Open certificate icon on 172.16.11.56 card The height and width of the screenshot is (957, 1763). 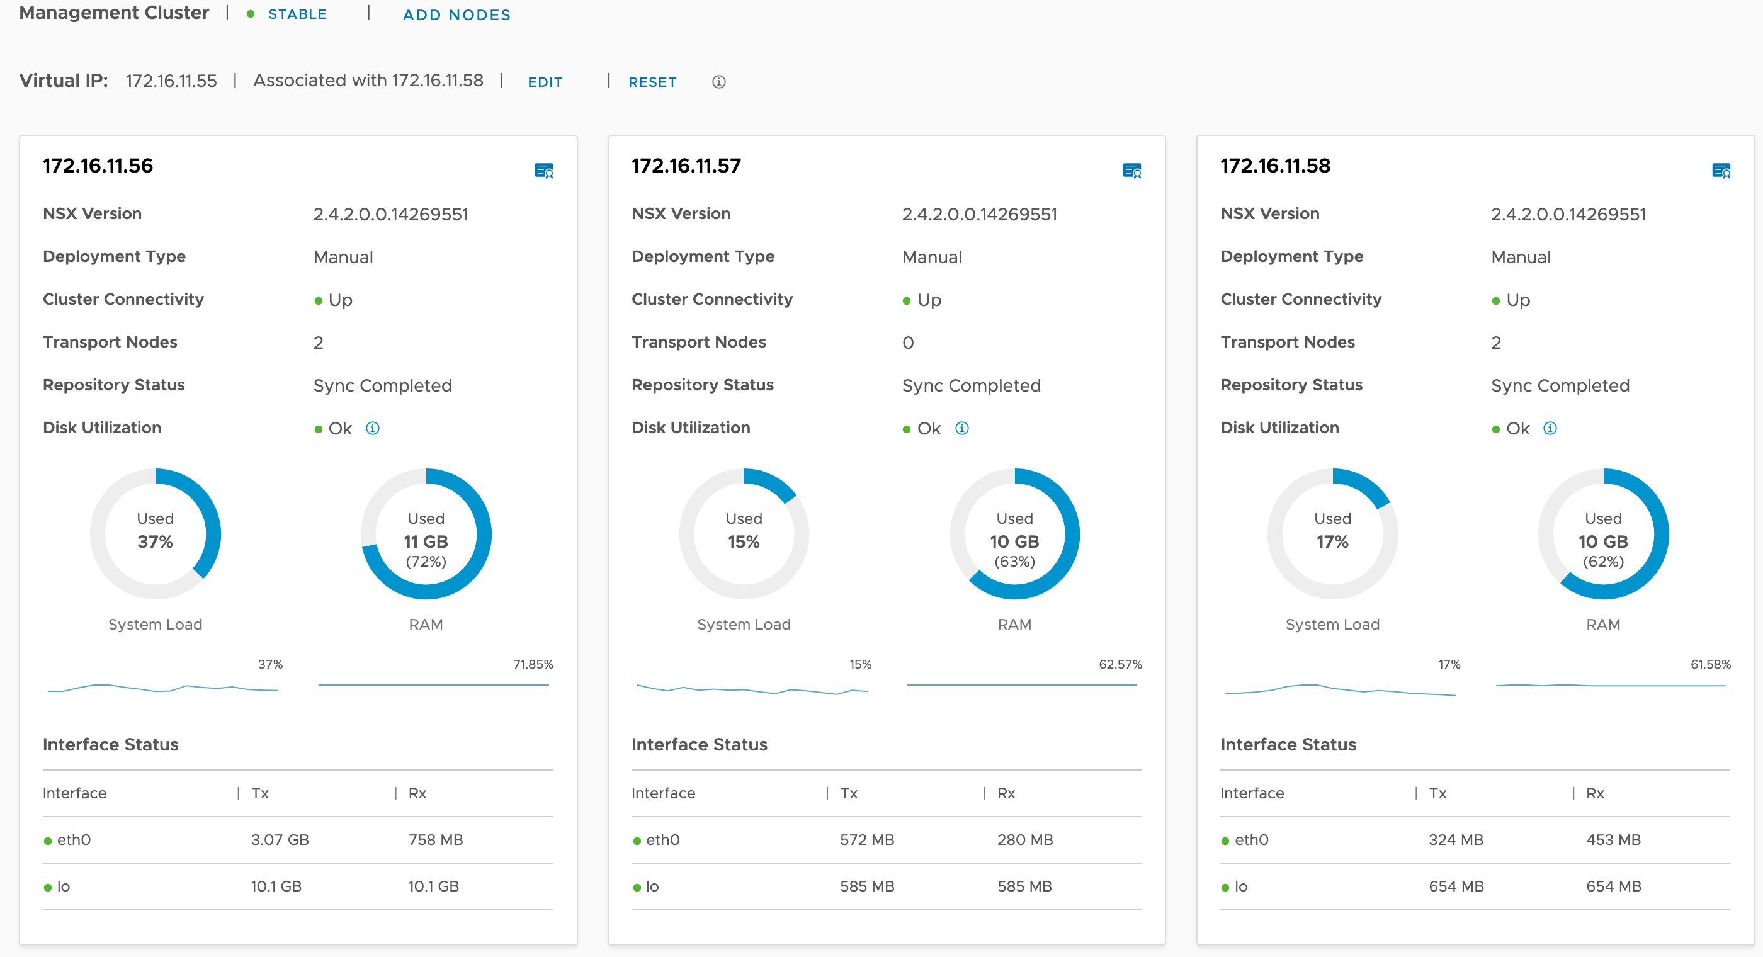point(543,171)
